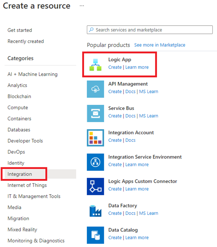Open Docs link for Service Bus
This screenshot has width=217, height=247.
point(131,116)
